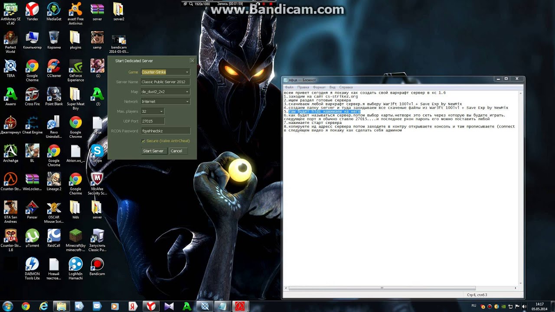The height and width of the screenshot is (312, 555).
Task: Click the tray volume speaker icon
Action: pos(523,306)
